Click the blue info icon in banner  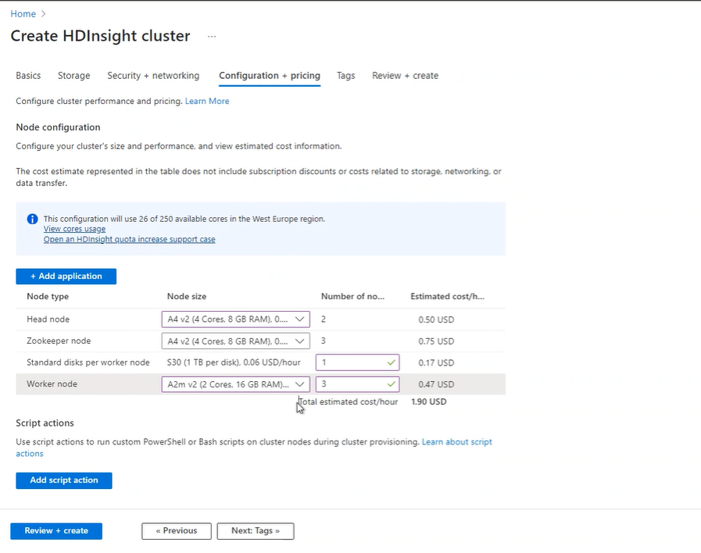pyautogui.click(x=32, y=219)
